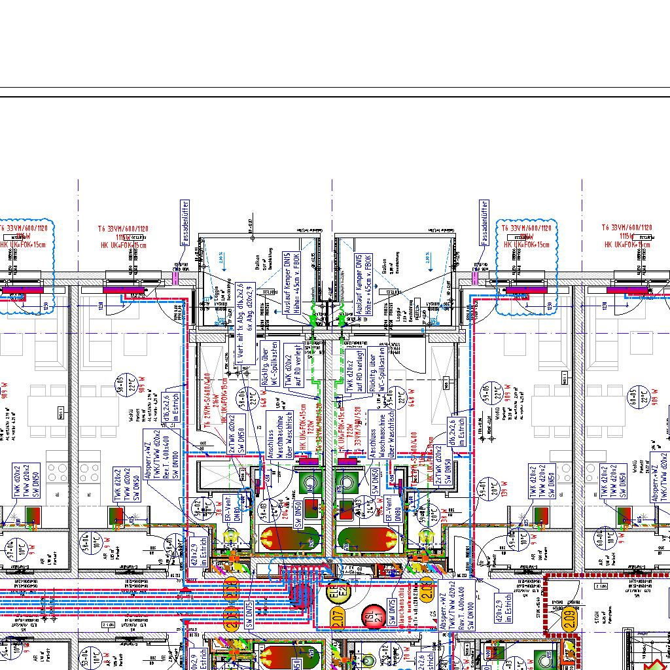This screenshot has width=670, height=670.
Task: Select the yellow room tag 2.09
Action: tap(569, 616)
